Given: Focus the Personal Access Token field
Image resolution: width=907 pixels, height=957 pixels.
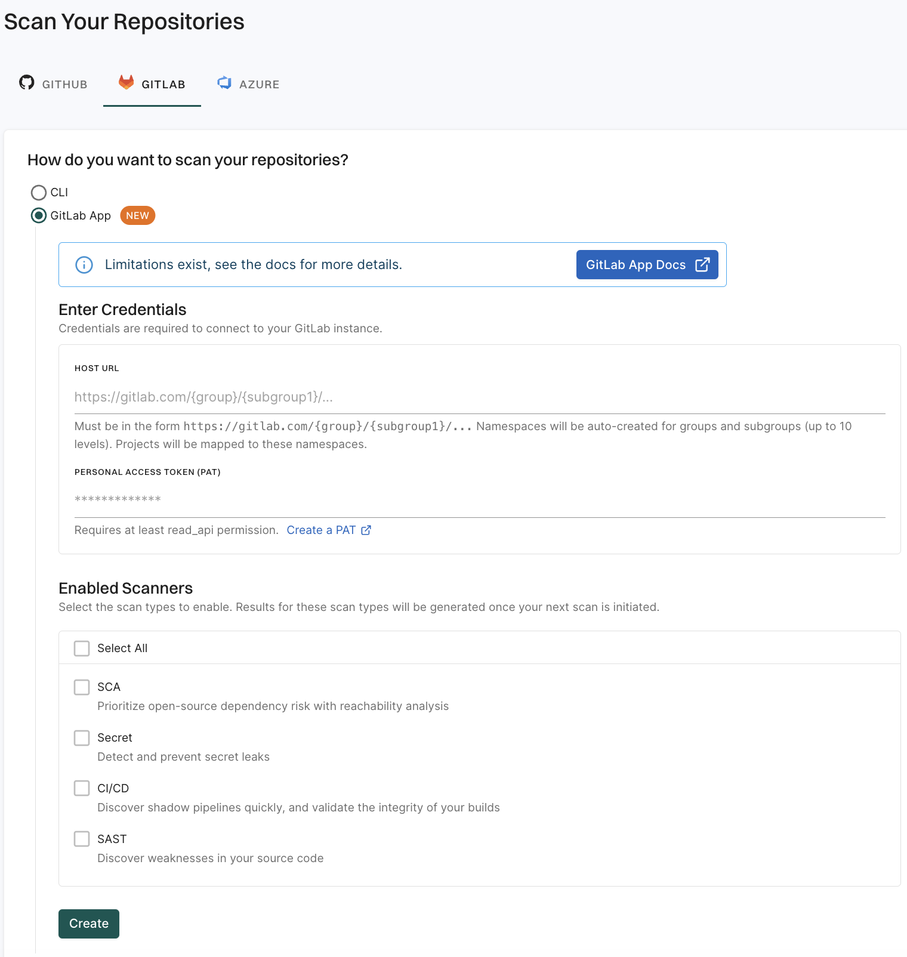Looking at the screenshot, I should (x=480, y=499).
